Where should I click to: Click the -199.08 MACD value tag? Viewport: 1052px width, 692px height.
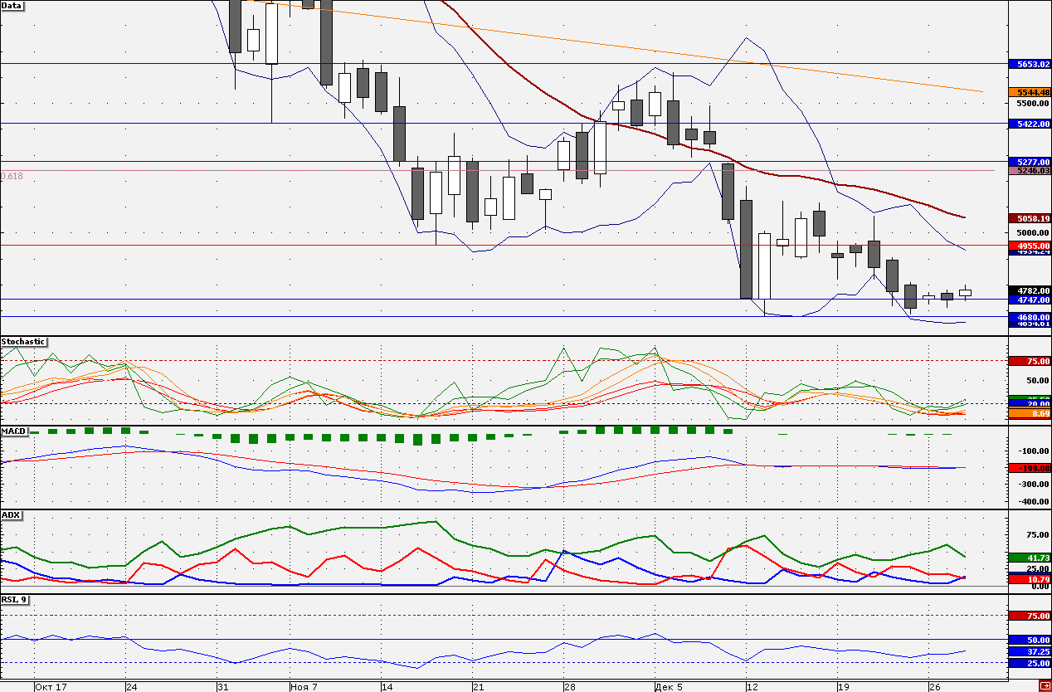pyautogui.click(x=1030, y=468)
